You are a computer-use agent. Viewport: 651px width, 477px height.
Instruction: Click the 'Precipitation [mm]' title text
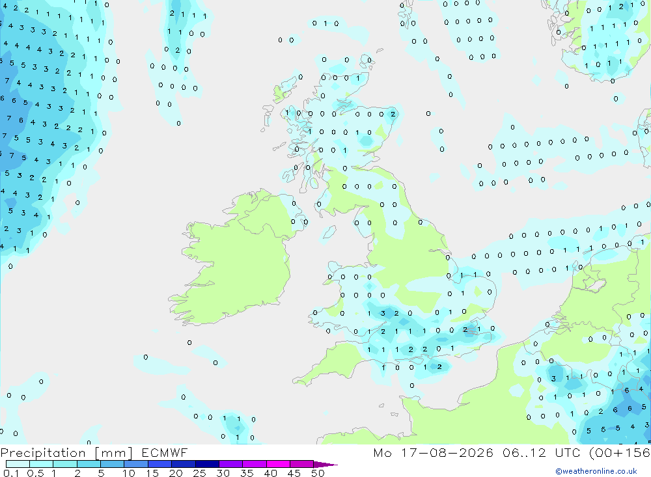66,453
